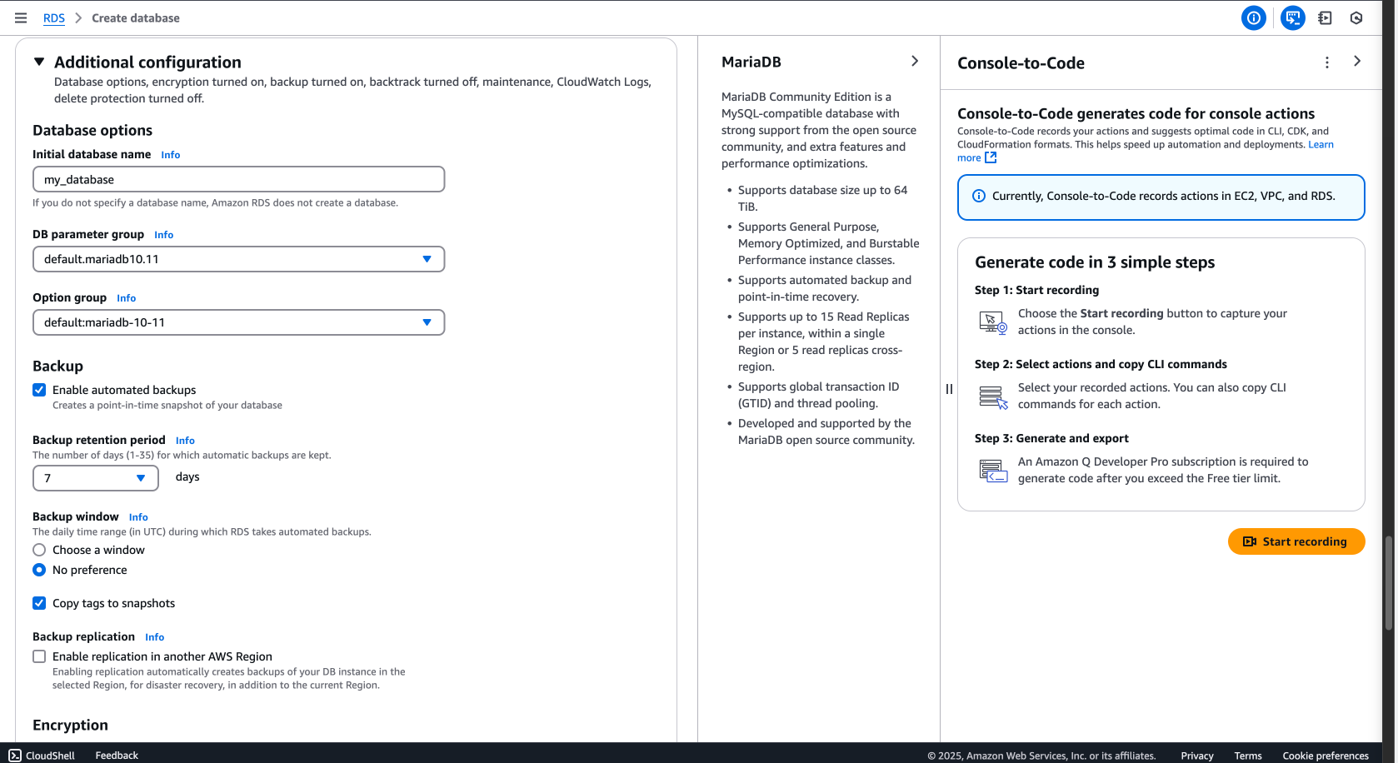Click the CloudShell terminal icon in footer
The image size is (1398, 763).
(x=15, y=756)
